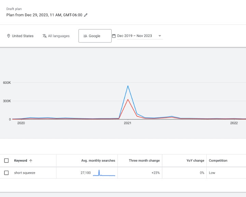The image size is (246, 197).
Task: Click the search network icon
Action: point(85,36)
